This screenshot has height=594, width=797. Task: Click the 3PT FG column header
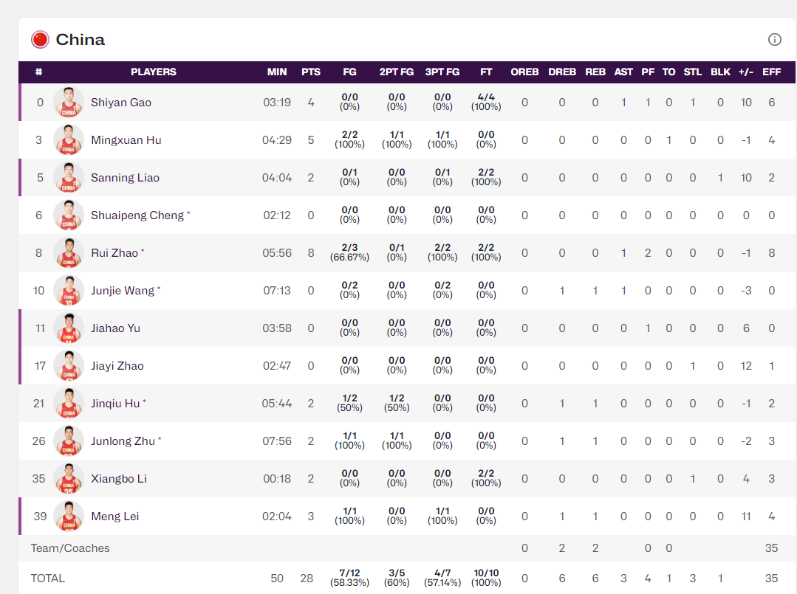click(442, 72)
